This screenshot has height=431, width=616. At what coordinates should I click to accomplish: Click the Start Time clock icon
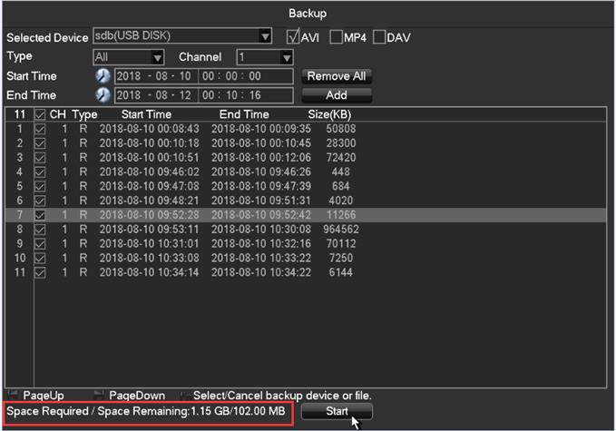[x=103, y=76]
